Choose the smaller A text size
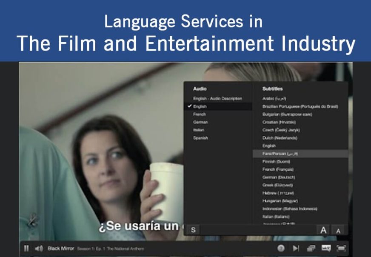The image size is (371, 257). pos(338,231)
